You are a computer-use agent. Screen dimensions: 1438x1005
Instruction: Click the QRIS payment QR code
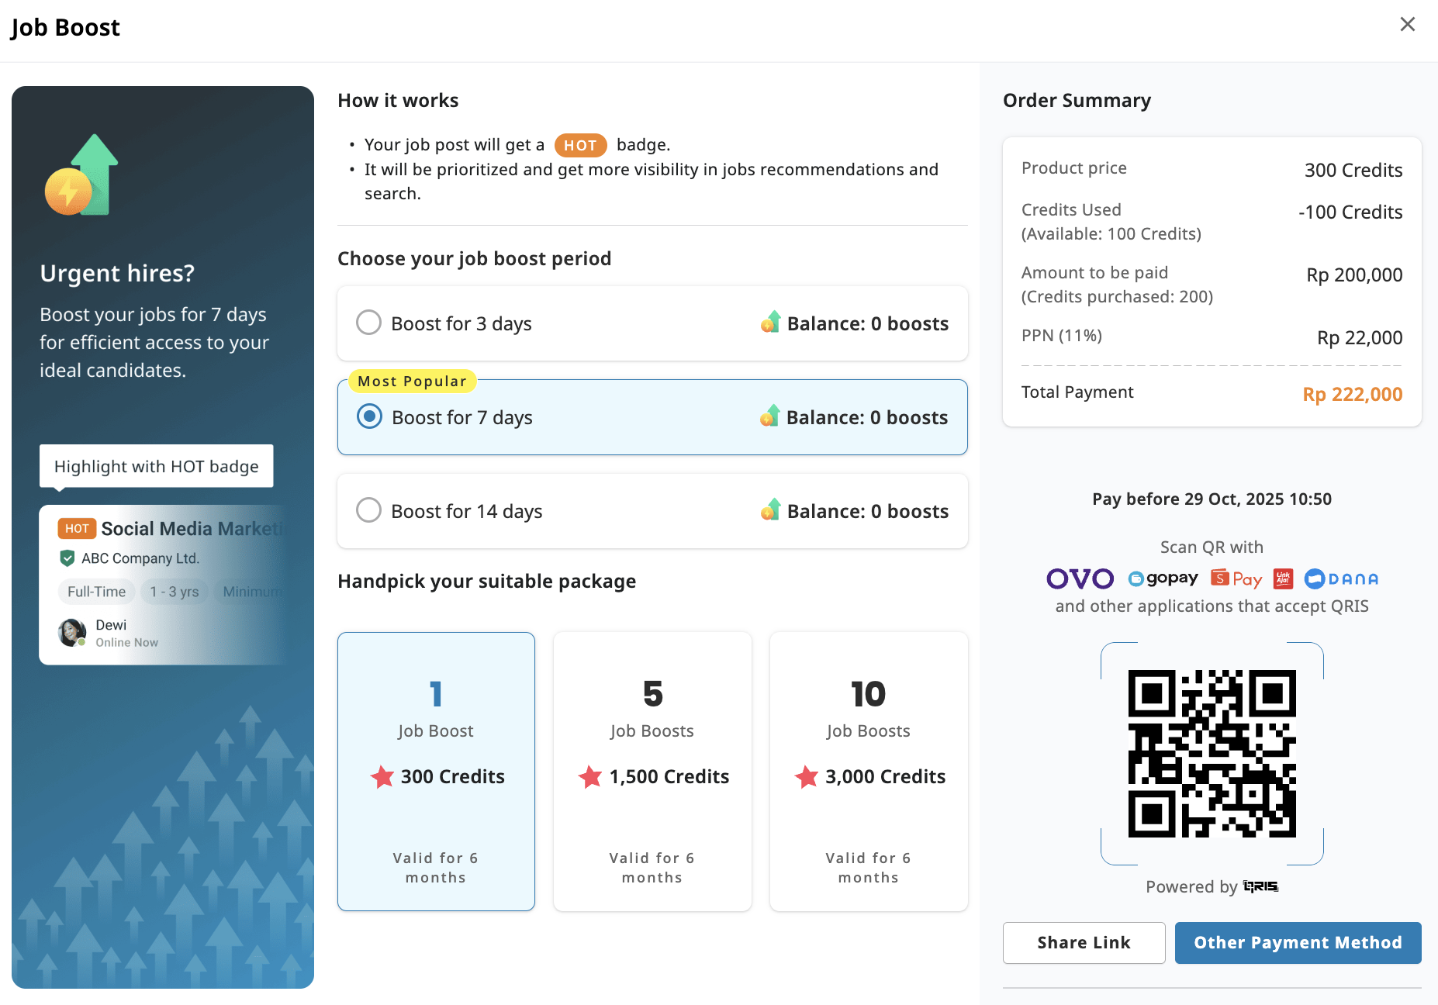coord(1212,753)
